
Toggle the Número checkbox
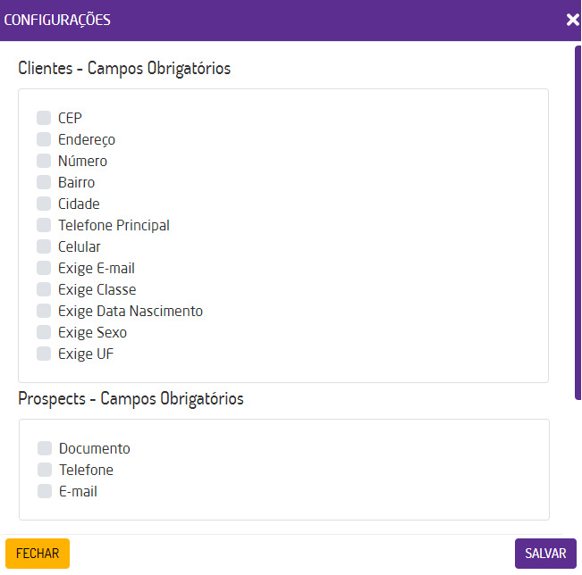[x=44, y=161]
